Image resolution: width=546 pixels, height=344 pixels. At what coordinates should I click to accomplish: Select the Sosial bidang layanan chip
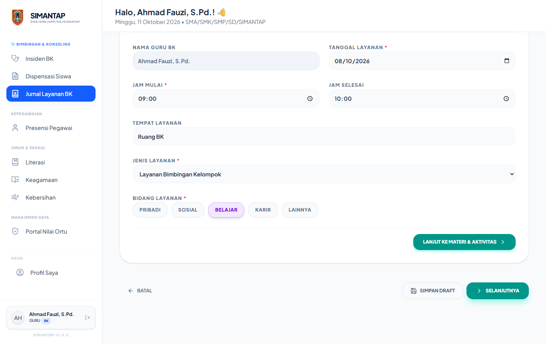click(188, 210)
